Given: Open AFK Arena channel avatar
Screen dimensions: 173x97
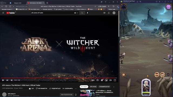Looking at the screenshot, I should click(x=4, y=95).
